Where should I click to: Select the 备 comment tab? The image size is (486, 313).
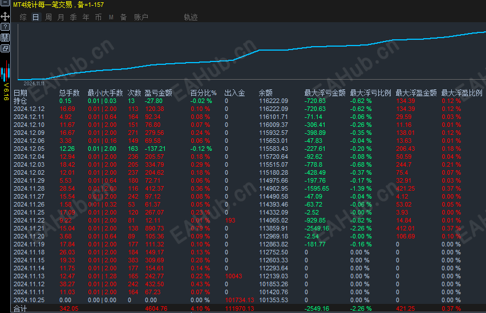tap(123, 17)
